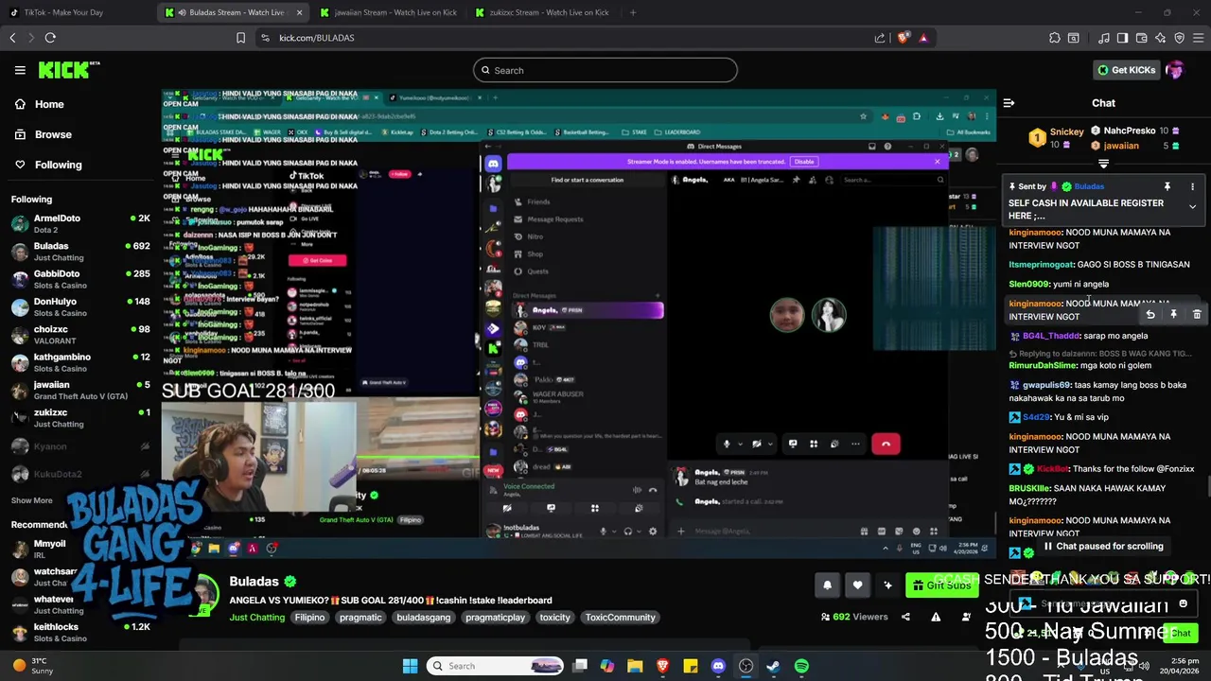
Task: Delete the hovered kinginamooo chat message
Action: click(1197, 314)
